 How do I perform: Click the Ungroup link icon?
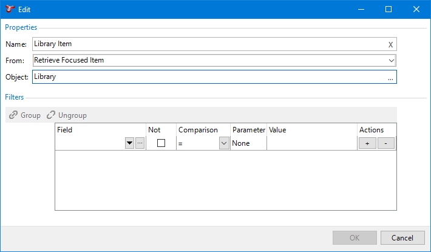click(x=51, y=115)
